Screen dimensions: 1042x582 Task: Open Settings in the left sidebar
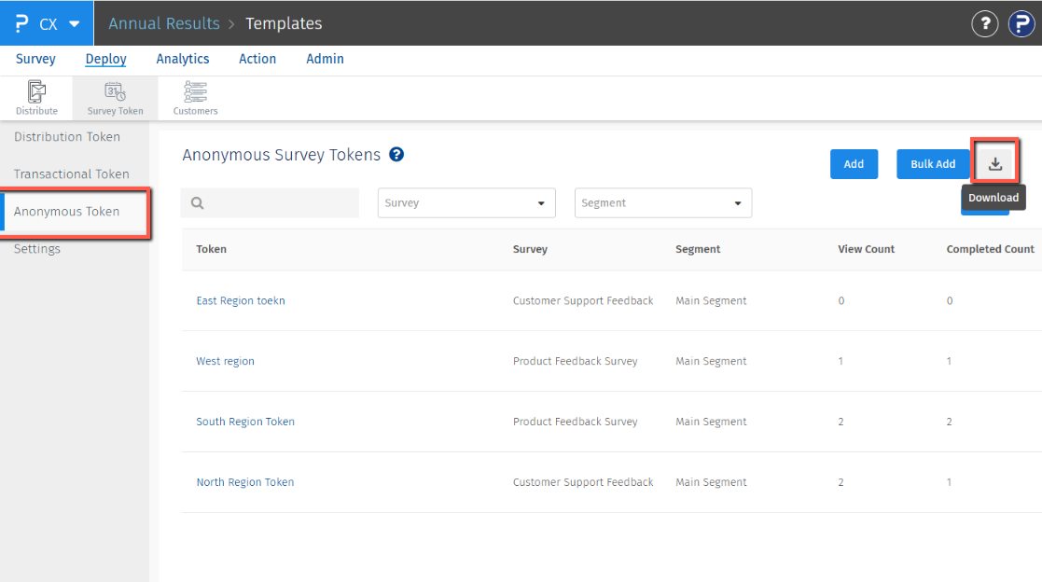click(37, 249)
